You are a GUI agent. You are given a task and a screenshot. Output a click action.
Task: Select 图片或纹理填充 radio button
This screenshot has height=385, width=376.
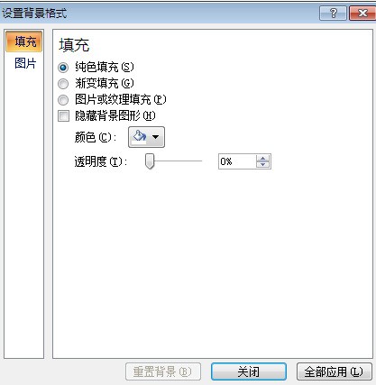(x=63, y=100)
